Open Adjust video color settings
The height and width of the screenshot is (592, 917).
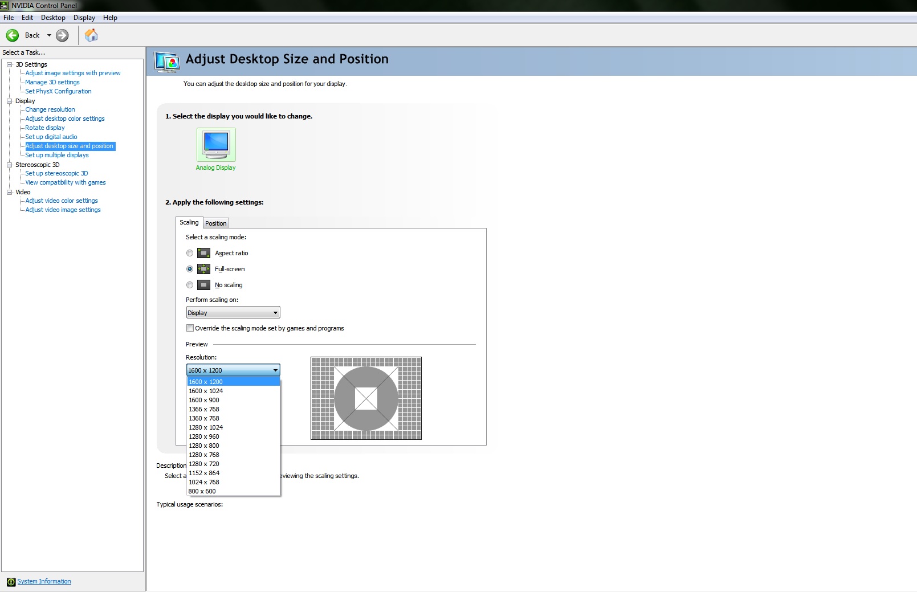click(62, 201)
